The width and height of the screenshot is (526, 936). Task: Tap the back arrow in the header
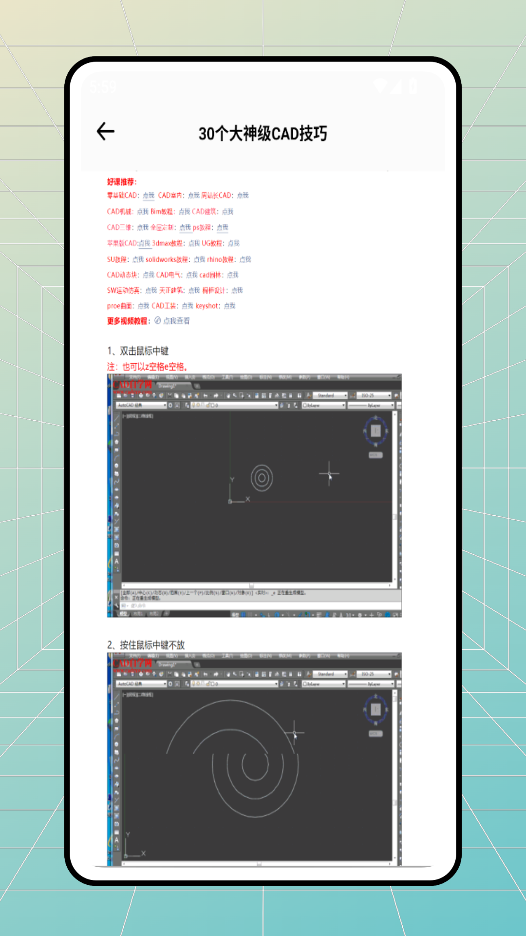[106, 132]
